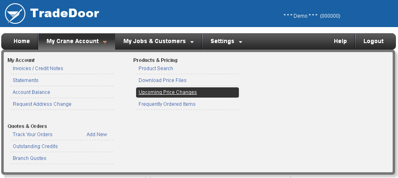This screenshot has height=178, width=398.
Task: Open Frequently Ordered Items link
Action: tap(167, 104)
